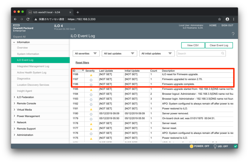Click the POWER: OFF status icon
Viewport: 249px width, 163px height.
[x=191, y=146]
